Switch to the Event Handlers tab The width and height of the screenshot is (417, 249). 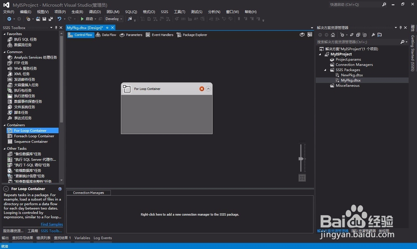[160, 35]
